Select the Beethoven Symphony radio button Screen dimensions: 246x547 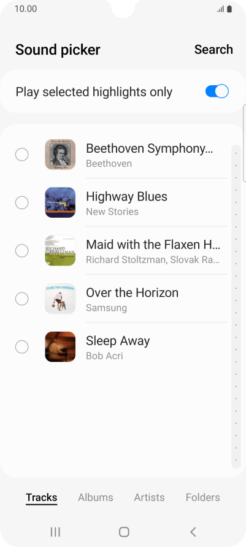(x=21, y=155)
